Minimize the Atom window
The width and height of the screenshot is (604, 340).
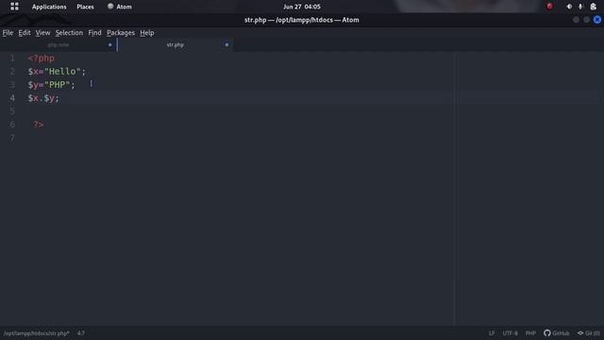576,19
